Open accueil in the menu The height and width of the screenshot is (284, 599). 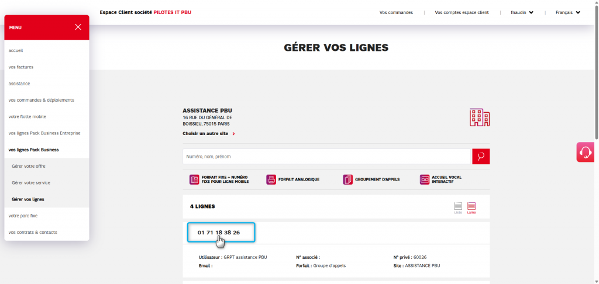point(16,50)
